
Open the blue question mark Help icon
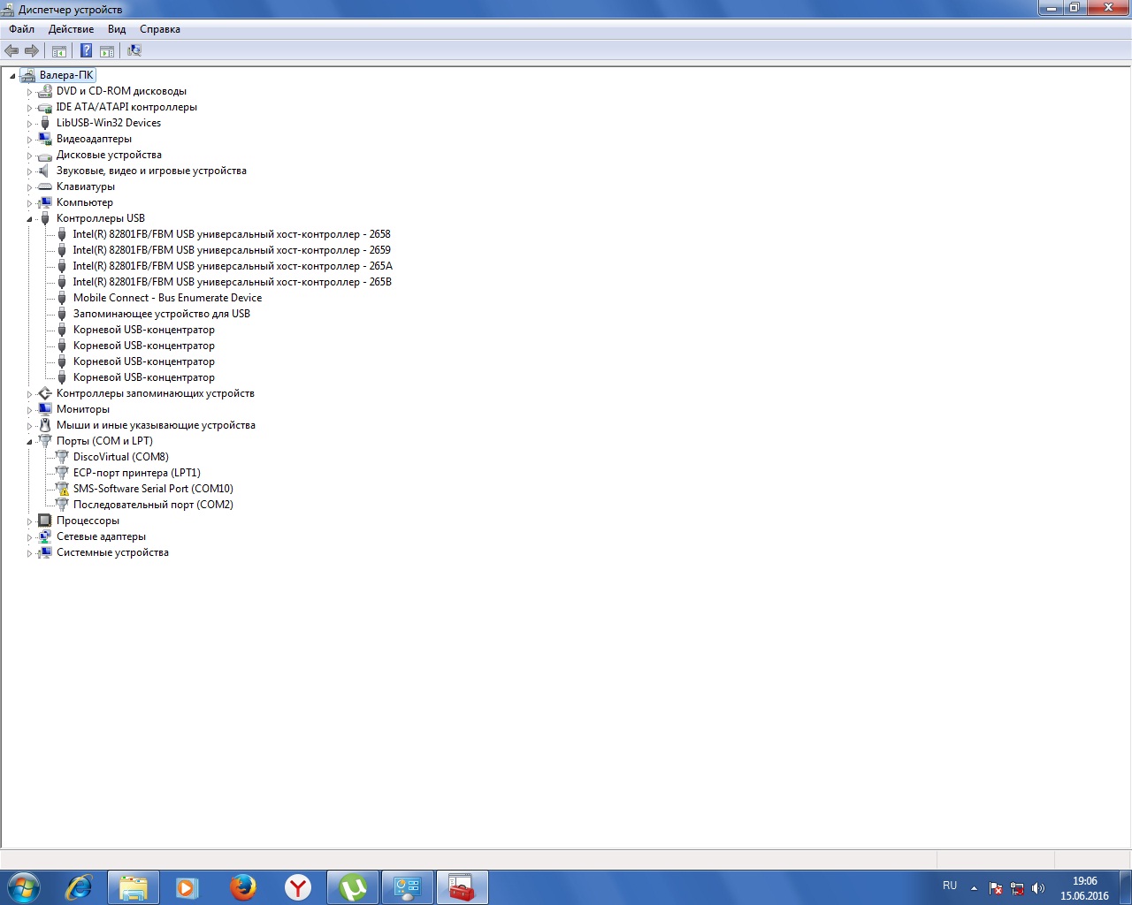[x=87, y=50]
